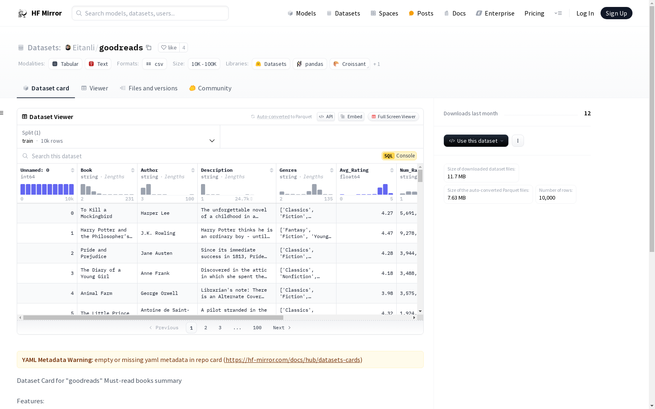This screenshot has width=655, height=409.
Task: Click the table of contents icon at left edge
Action: point(2,113)
